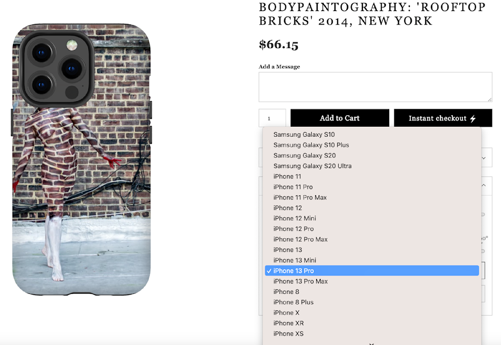Screen dimensions: 501x345
Task: Click the scroll-down arrow at the list bottom
Action: (x=371, y=343)
